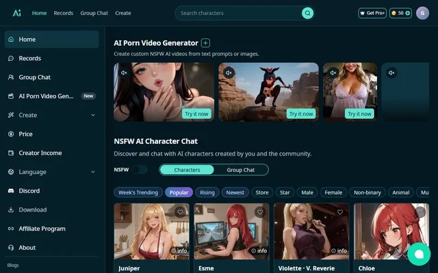Select the Newest filter
This screenshot has width=438, height=273.
pyautogui.click(x=235, y=192)
